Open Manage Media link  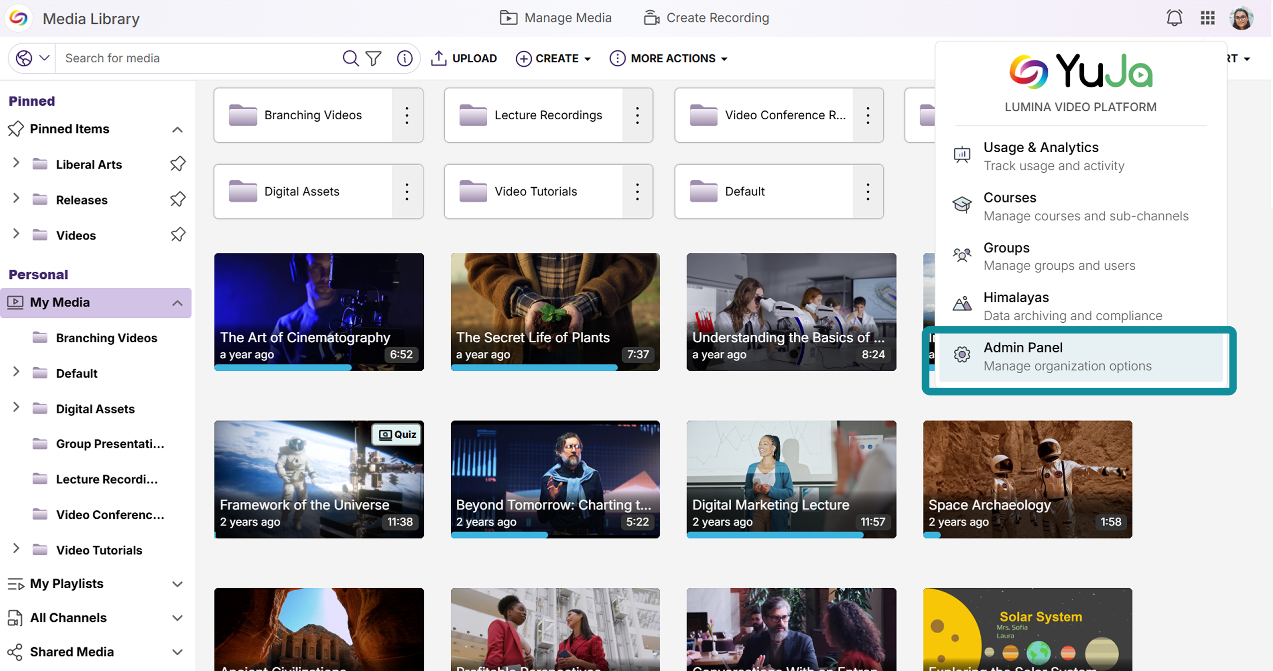click(555, 18)
